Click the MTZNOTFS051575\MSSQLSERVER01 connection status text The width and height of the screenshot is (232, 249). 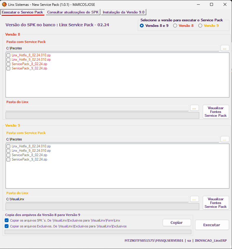(x=176, y=241)
